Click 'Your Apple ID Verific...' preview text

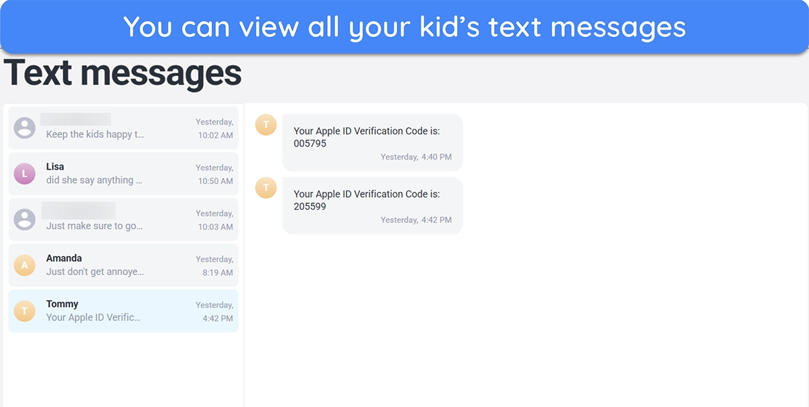coord(94,318)
